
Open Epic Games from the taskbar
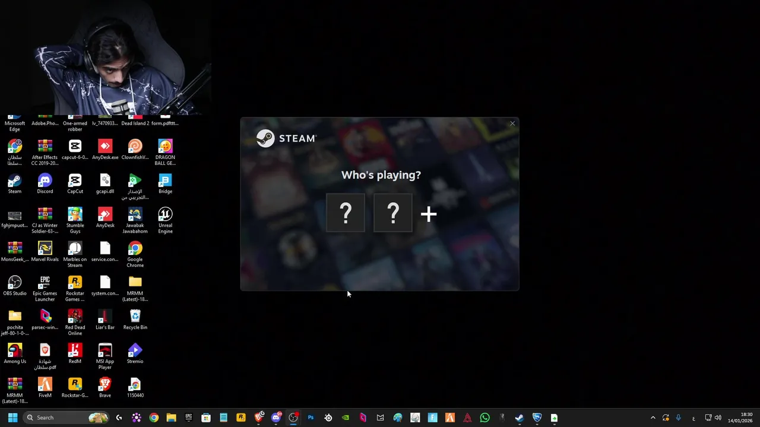click(189, 418)
